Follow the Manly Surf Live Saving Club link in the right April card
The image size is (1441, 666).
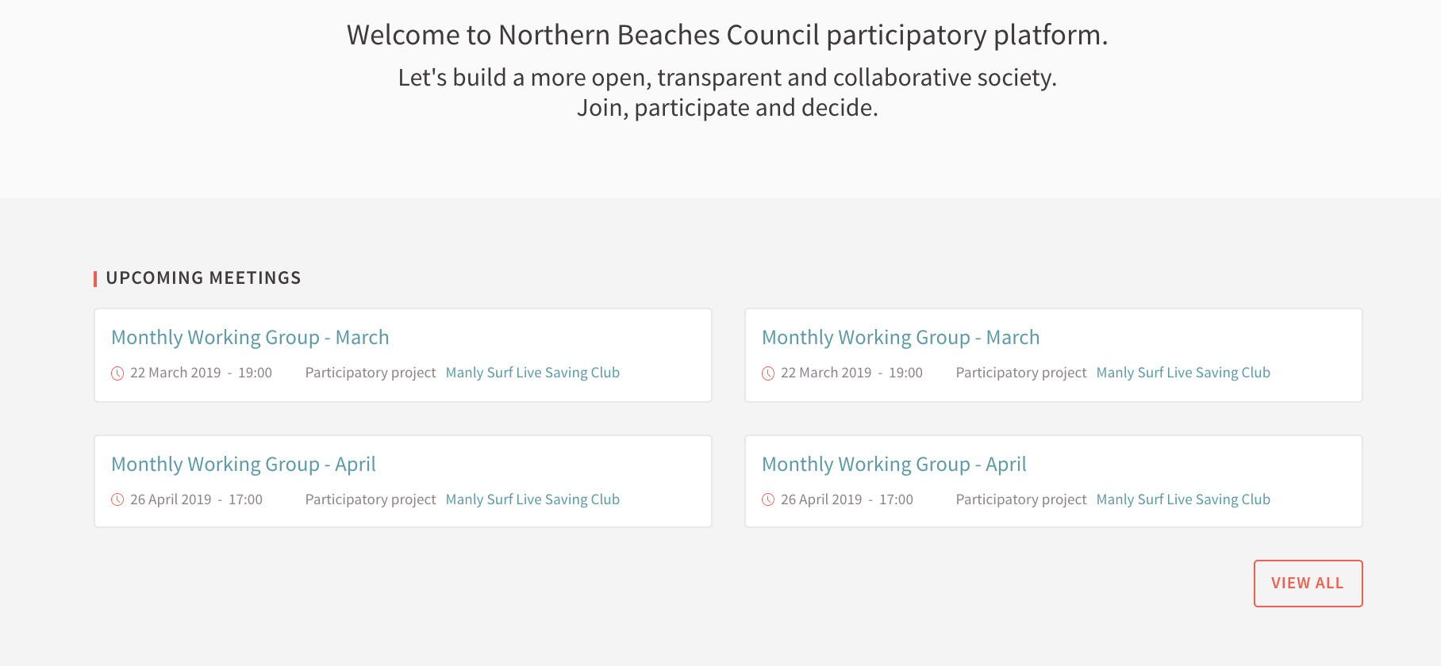point(1183,499)
